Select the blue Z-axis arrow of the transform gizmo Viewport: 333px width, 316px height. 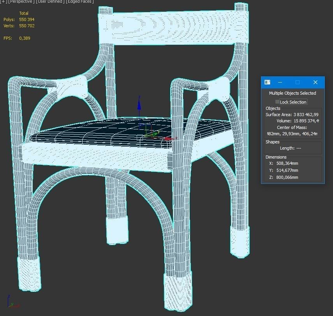pyautogui.click(x=139, y=106)
